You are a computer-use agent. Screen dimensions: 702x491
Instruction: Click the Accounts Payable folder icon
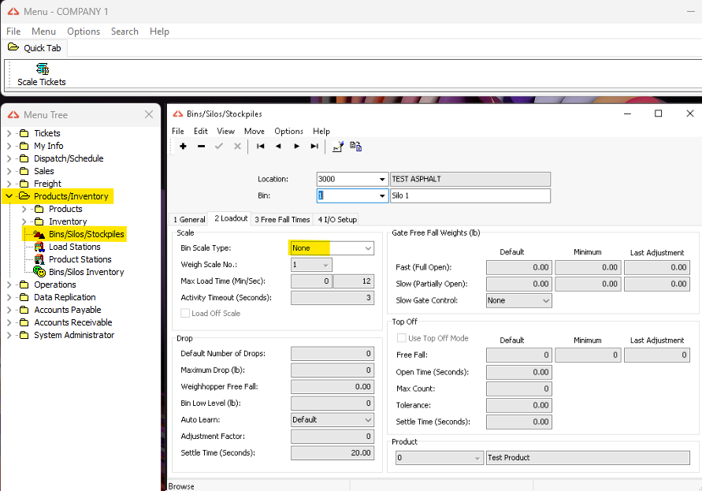[x=24, y=310]
